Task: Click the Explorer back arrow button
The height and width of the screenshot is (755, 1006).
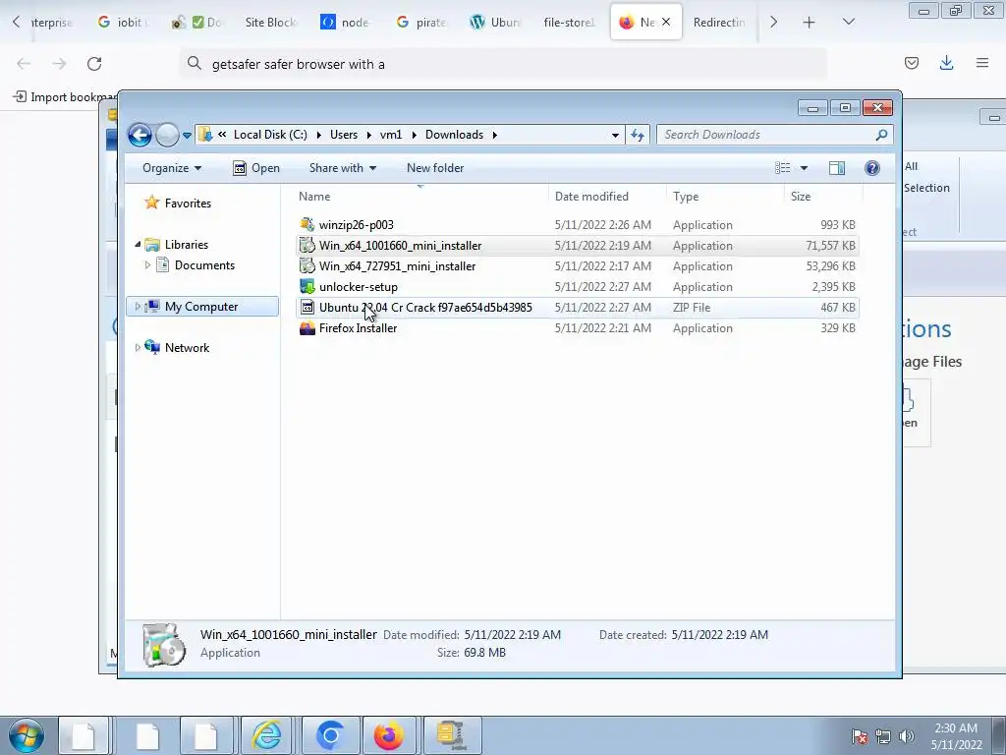Action: [140, 135]
